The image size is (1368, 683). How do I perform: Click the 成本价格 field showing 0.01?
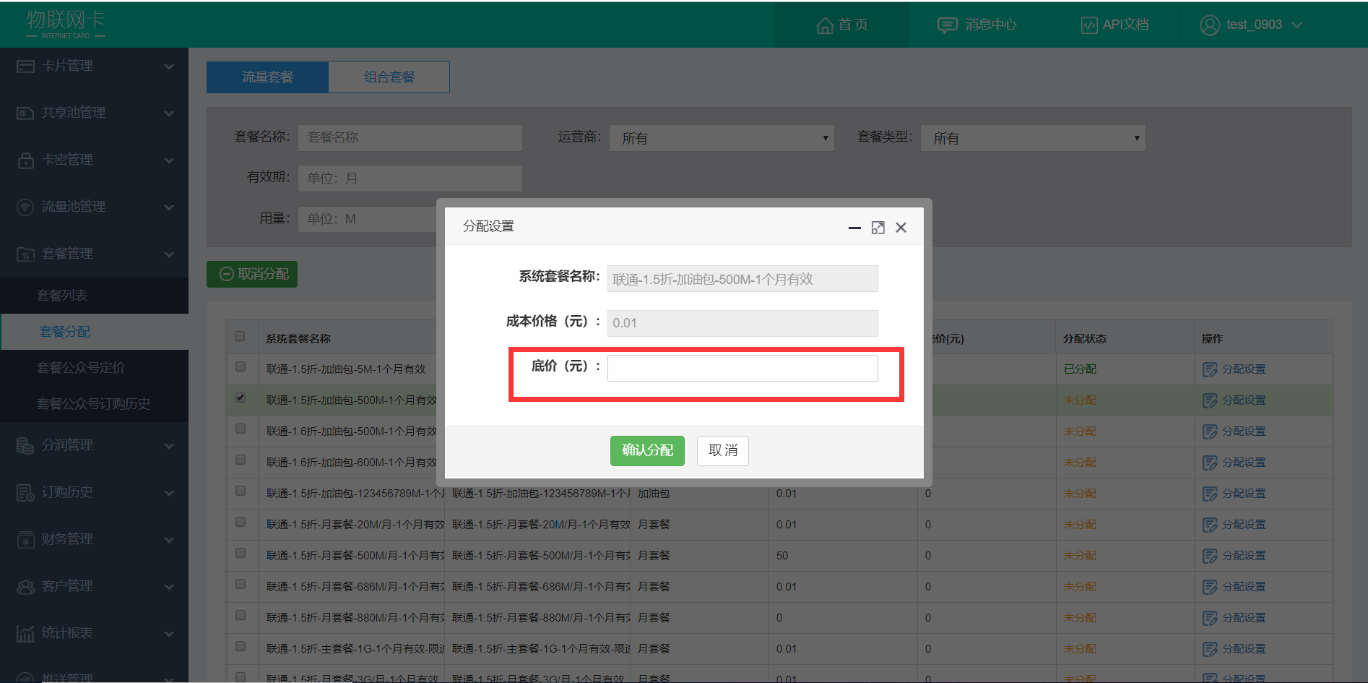743,324
